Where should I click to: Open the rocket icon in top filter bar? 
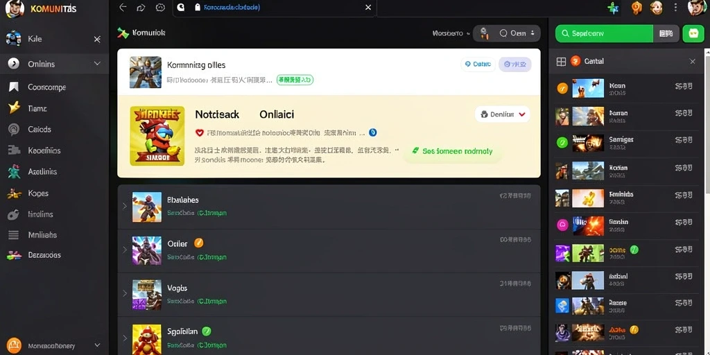[484, 33]
